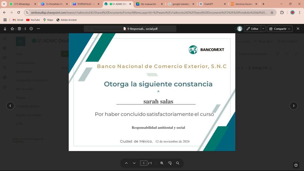View site information icon in address bar
The height and width of the screenshot is (171, 304).
[27, 13]
